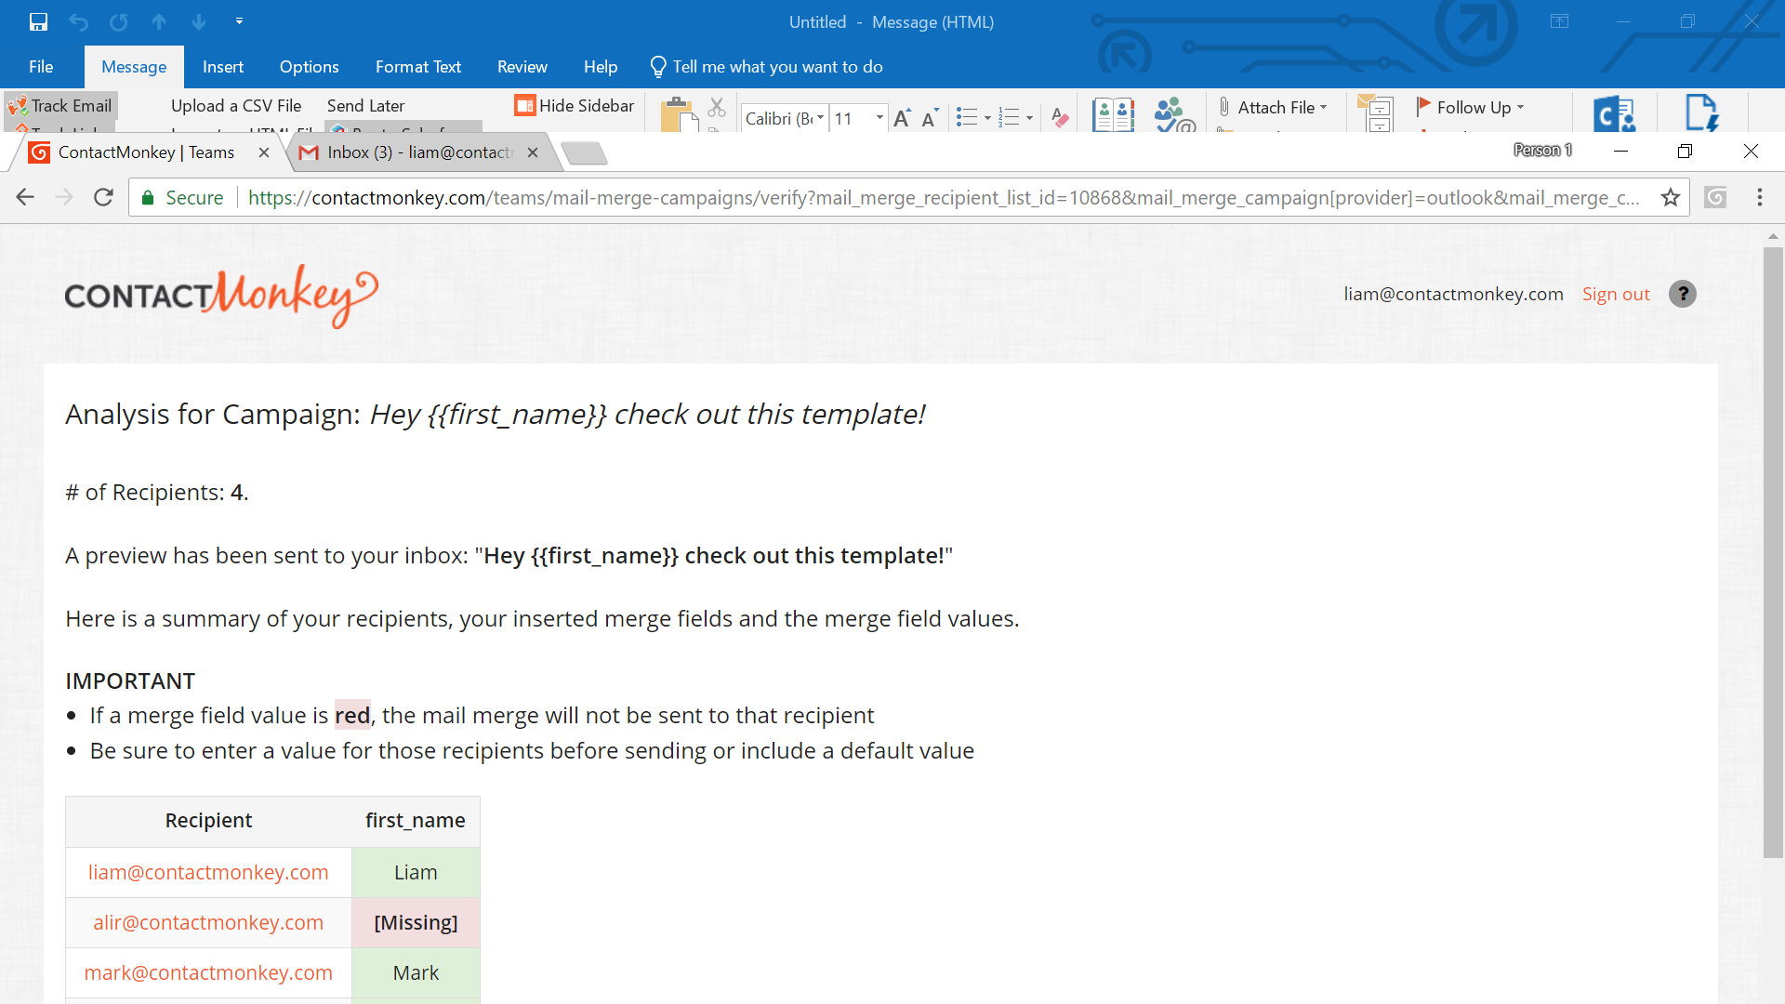Screen dimensions: 1785x1004
Task: Click the Mark first_name cell
Action: click(416, 972)
